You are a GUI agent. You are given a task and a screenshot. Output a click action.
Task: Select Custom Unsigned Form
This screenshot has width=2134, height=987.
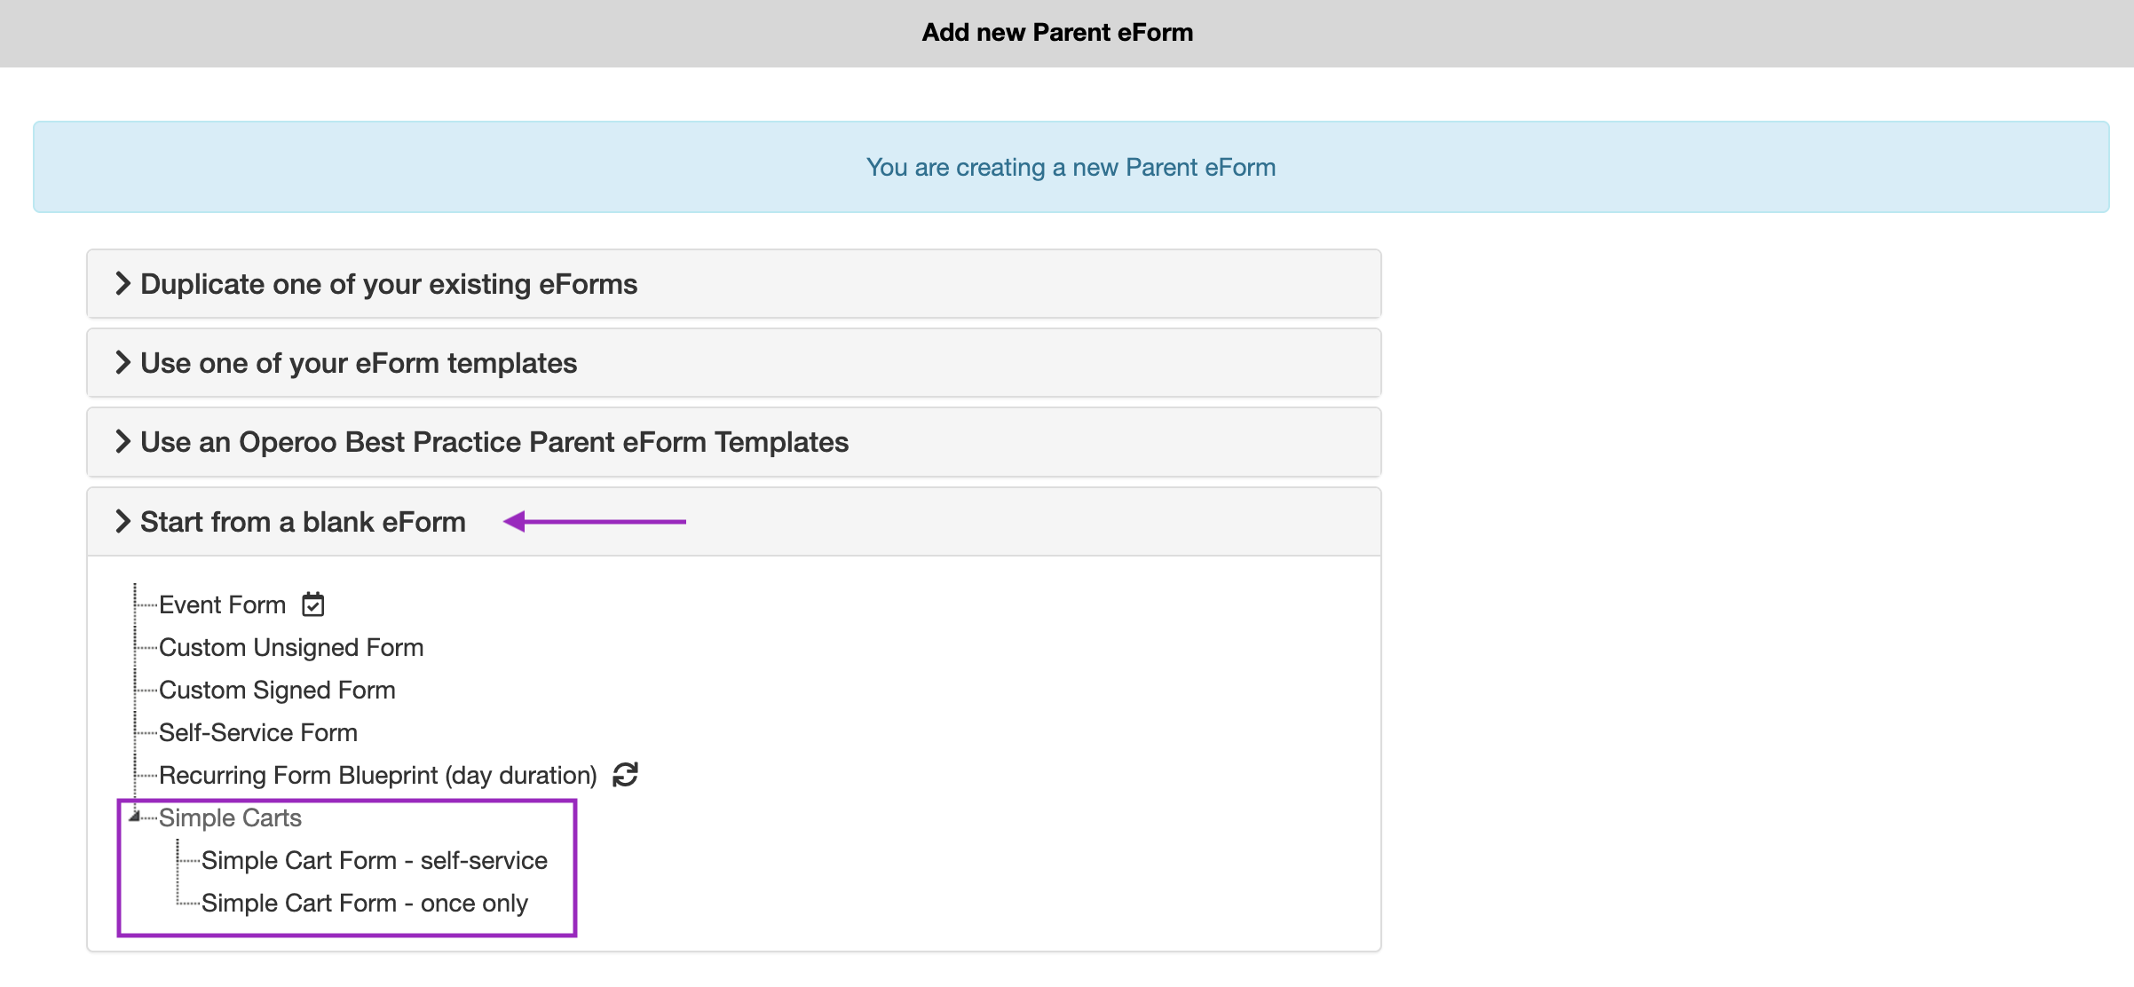coord(291,647)
